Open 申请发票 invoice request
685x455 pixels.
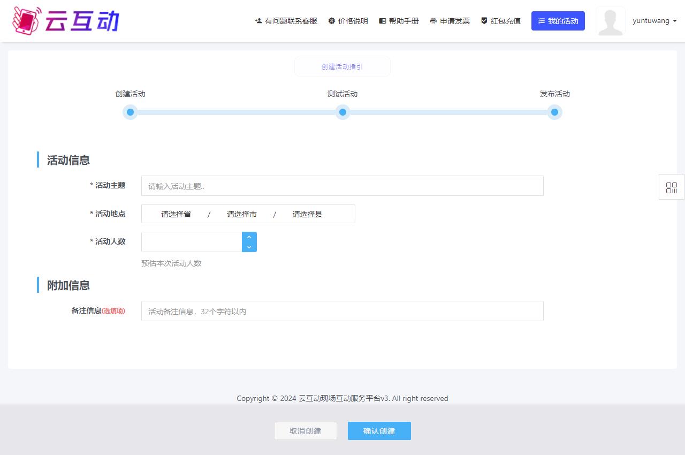450,21
